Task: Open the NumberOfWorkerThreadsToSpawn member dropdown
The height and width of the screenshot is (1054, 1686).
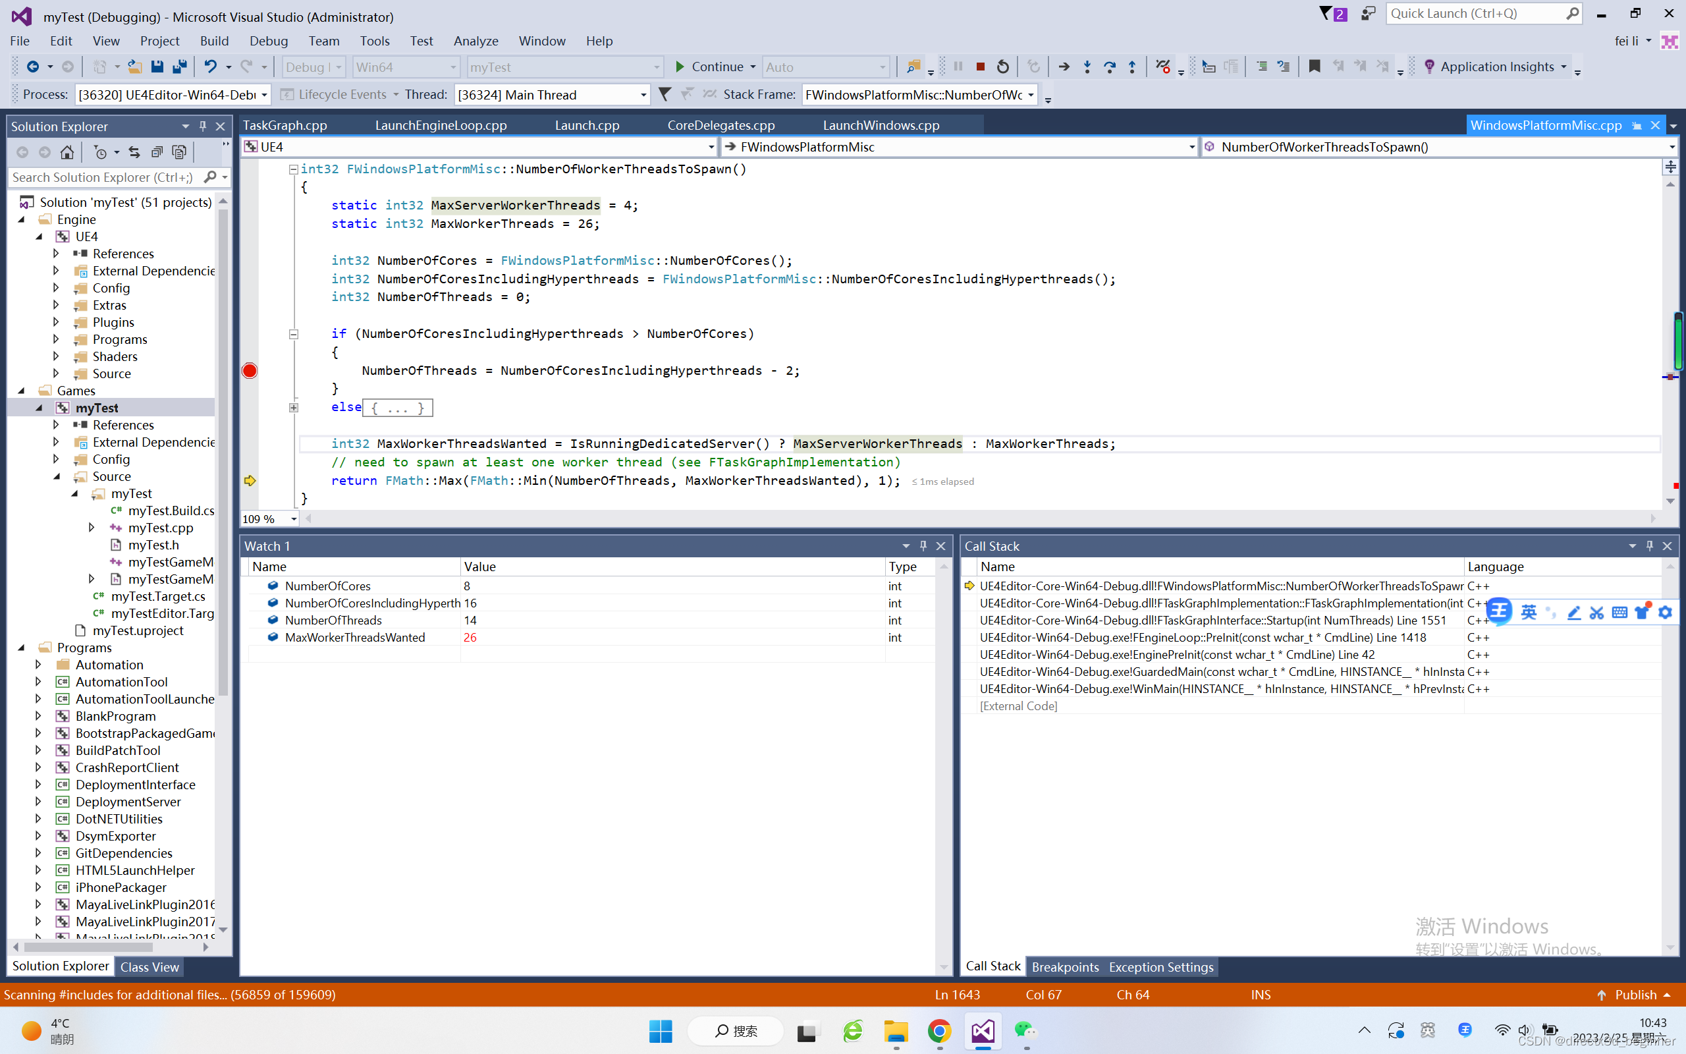Action: (1672, 147)
